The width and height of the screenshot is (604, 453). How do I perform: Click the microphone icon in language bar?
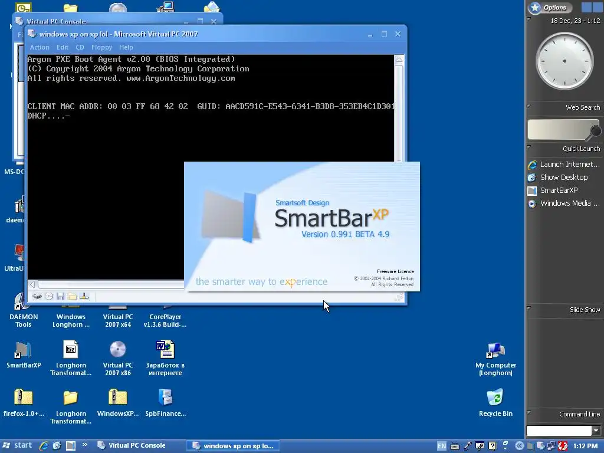(x=467, y=446)
